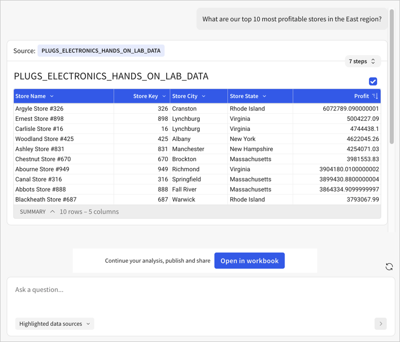Click the PLUGS_ELECTRONICS_HANDS_ON_LAB_DATA source tag
The width and height of the screenshot is (400, 342).
pyautogui.click(x=101, y=51)
